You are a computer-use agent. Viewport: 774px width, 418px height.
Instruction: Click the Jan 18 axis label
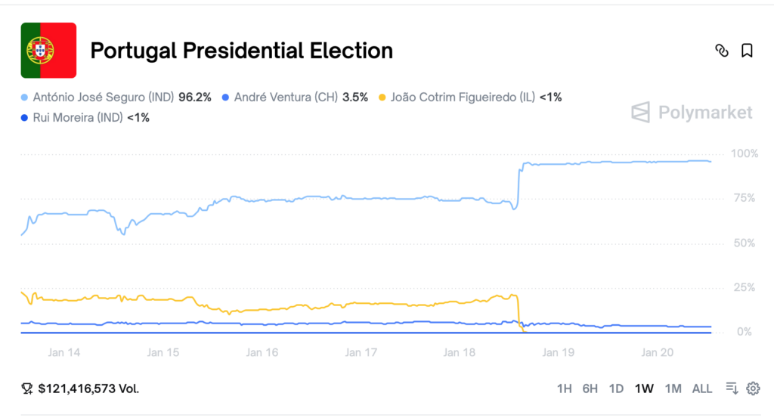coord(459,352)
